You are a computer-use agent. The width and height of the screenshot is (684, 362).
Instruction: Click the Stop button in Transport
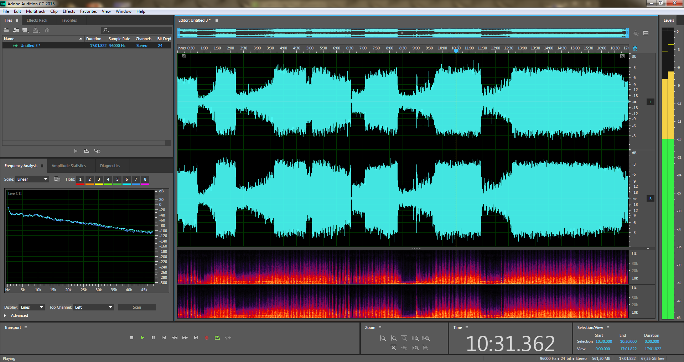pos(131,338)
